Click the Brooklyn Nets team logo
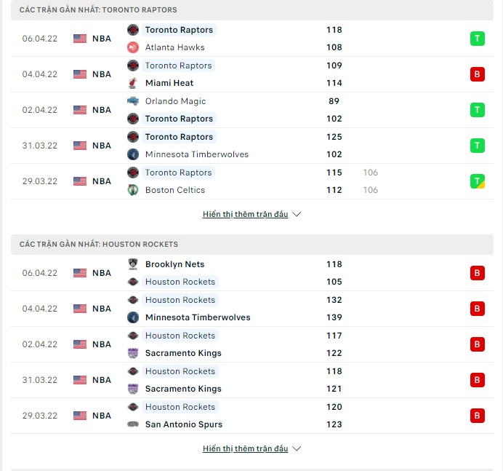The width and height of the screenshot is (503, 471). point(133,264)
